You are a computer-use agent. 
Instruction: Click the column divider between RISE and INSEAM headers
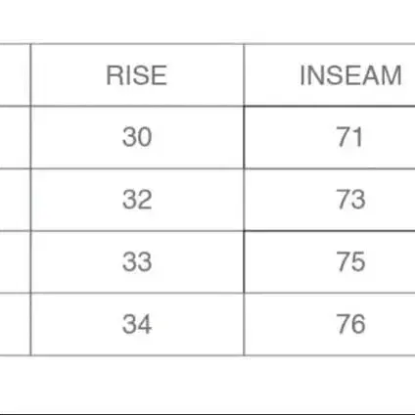pos(244,74)
